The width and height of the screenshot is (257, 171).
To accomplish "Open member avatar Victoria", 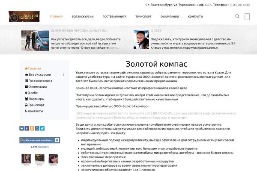I will point(53,159).
